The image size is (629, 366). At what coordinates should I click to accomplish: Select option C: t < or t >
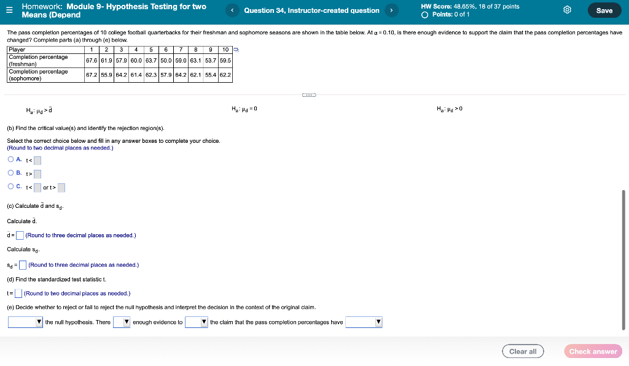click(x=11, y=186)
